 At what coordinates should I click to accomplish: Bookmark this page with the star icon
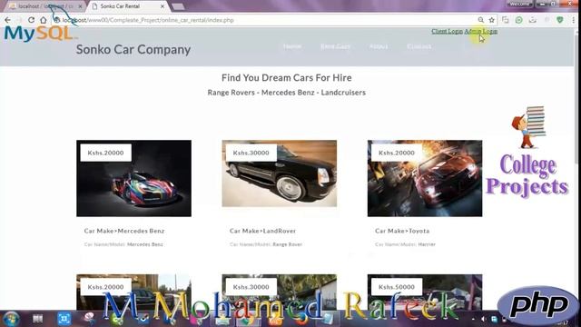coord(492,20)
